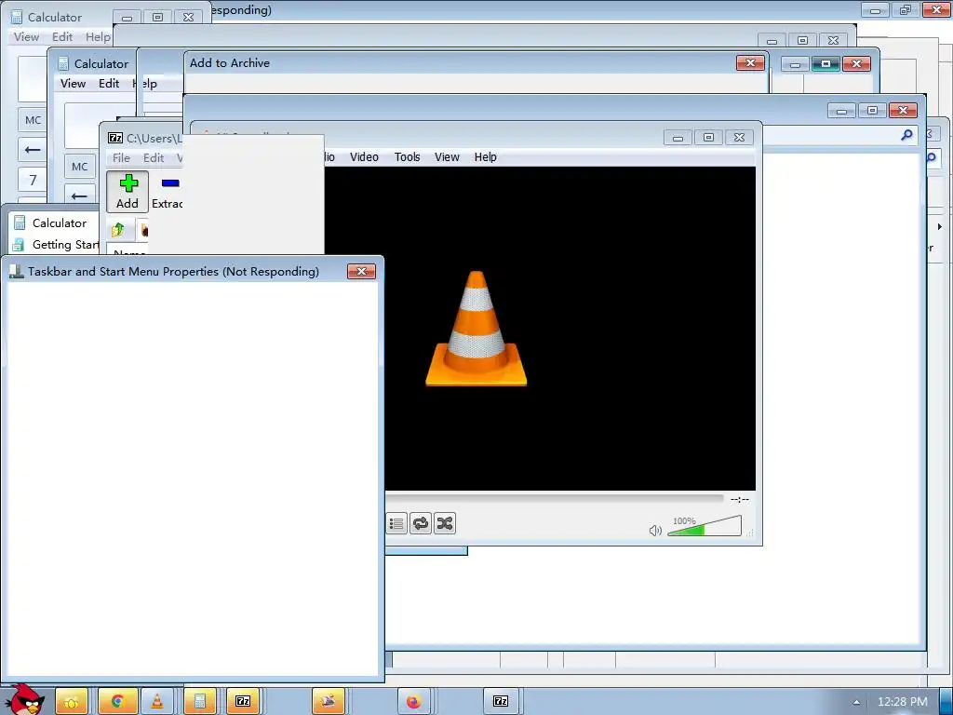Click the Extract button in 7-Zip
The image size is (953, 715).
(x=168, y=192)
